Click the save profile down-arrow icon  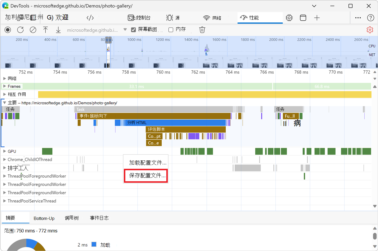(x=58, y=30)
